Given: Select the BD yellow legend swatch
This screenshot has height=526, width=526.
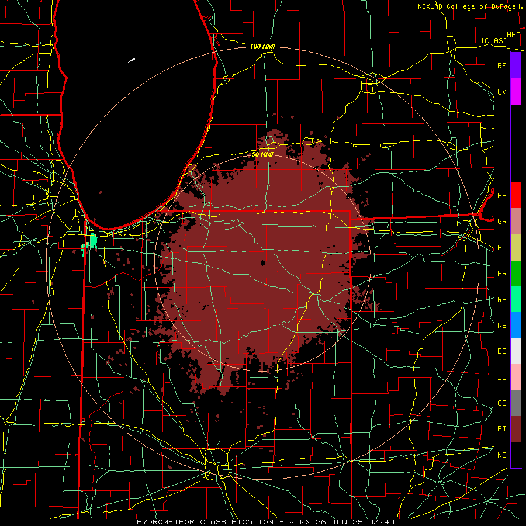Looking at the screenshot, I should 516,248.
